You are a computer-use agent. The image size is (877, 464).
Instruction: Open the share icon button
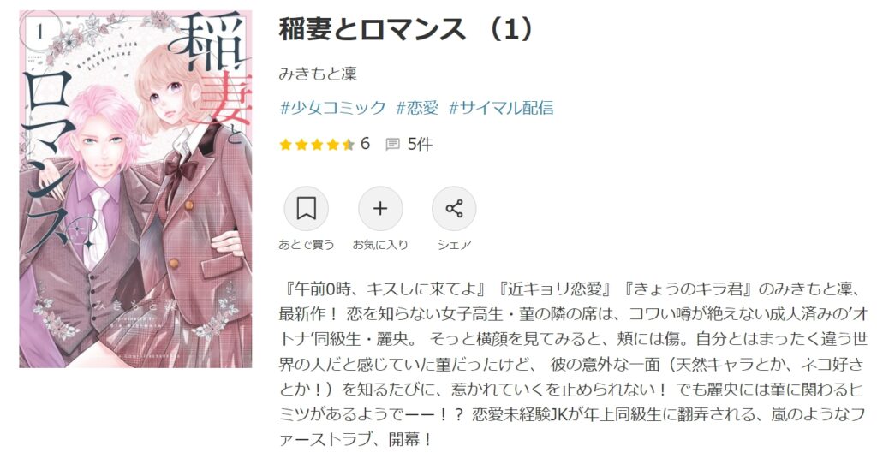click(454, 209)
